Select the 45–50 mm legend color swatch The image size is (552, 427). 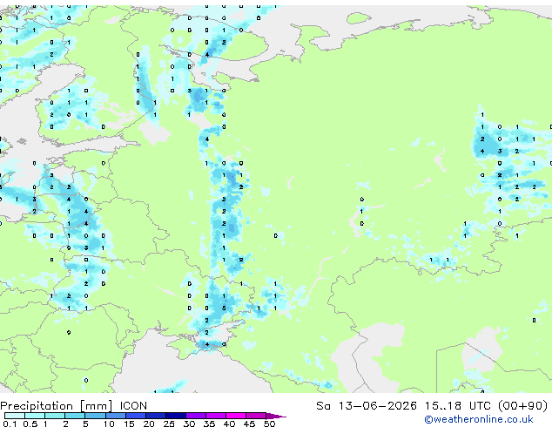pyautogui.click(x=256, y=416)
